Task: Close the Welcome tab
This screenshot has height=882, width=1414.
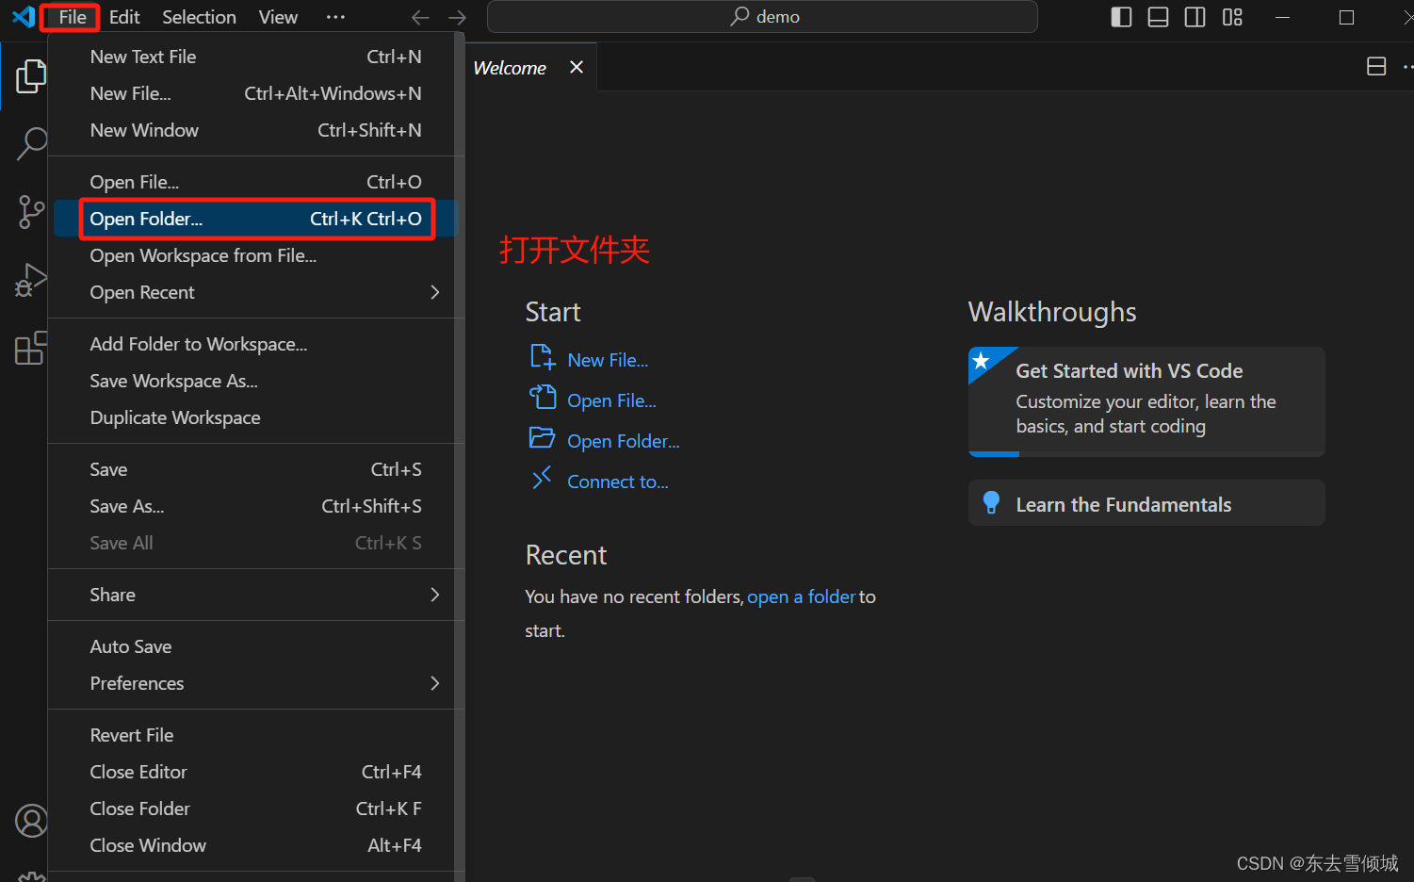Action: click(577, 67)
